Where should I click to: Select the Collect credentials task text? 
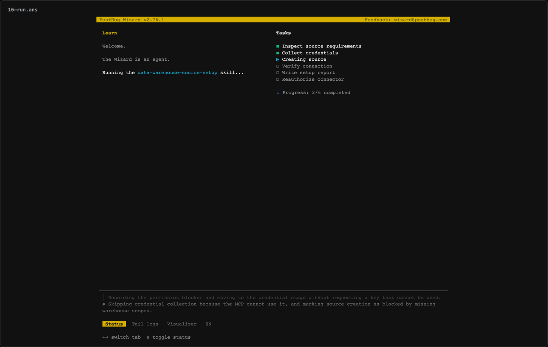(310, 53)
